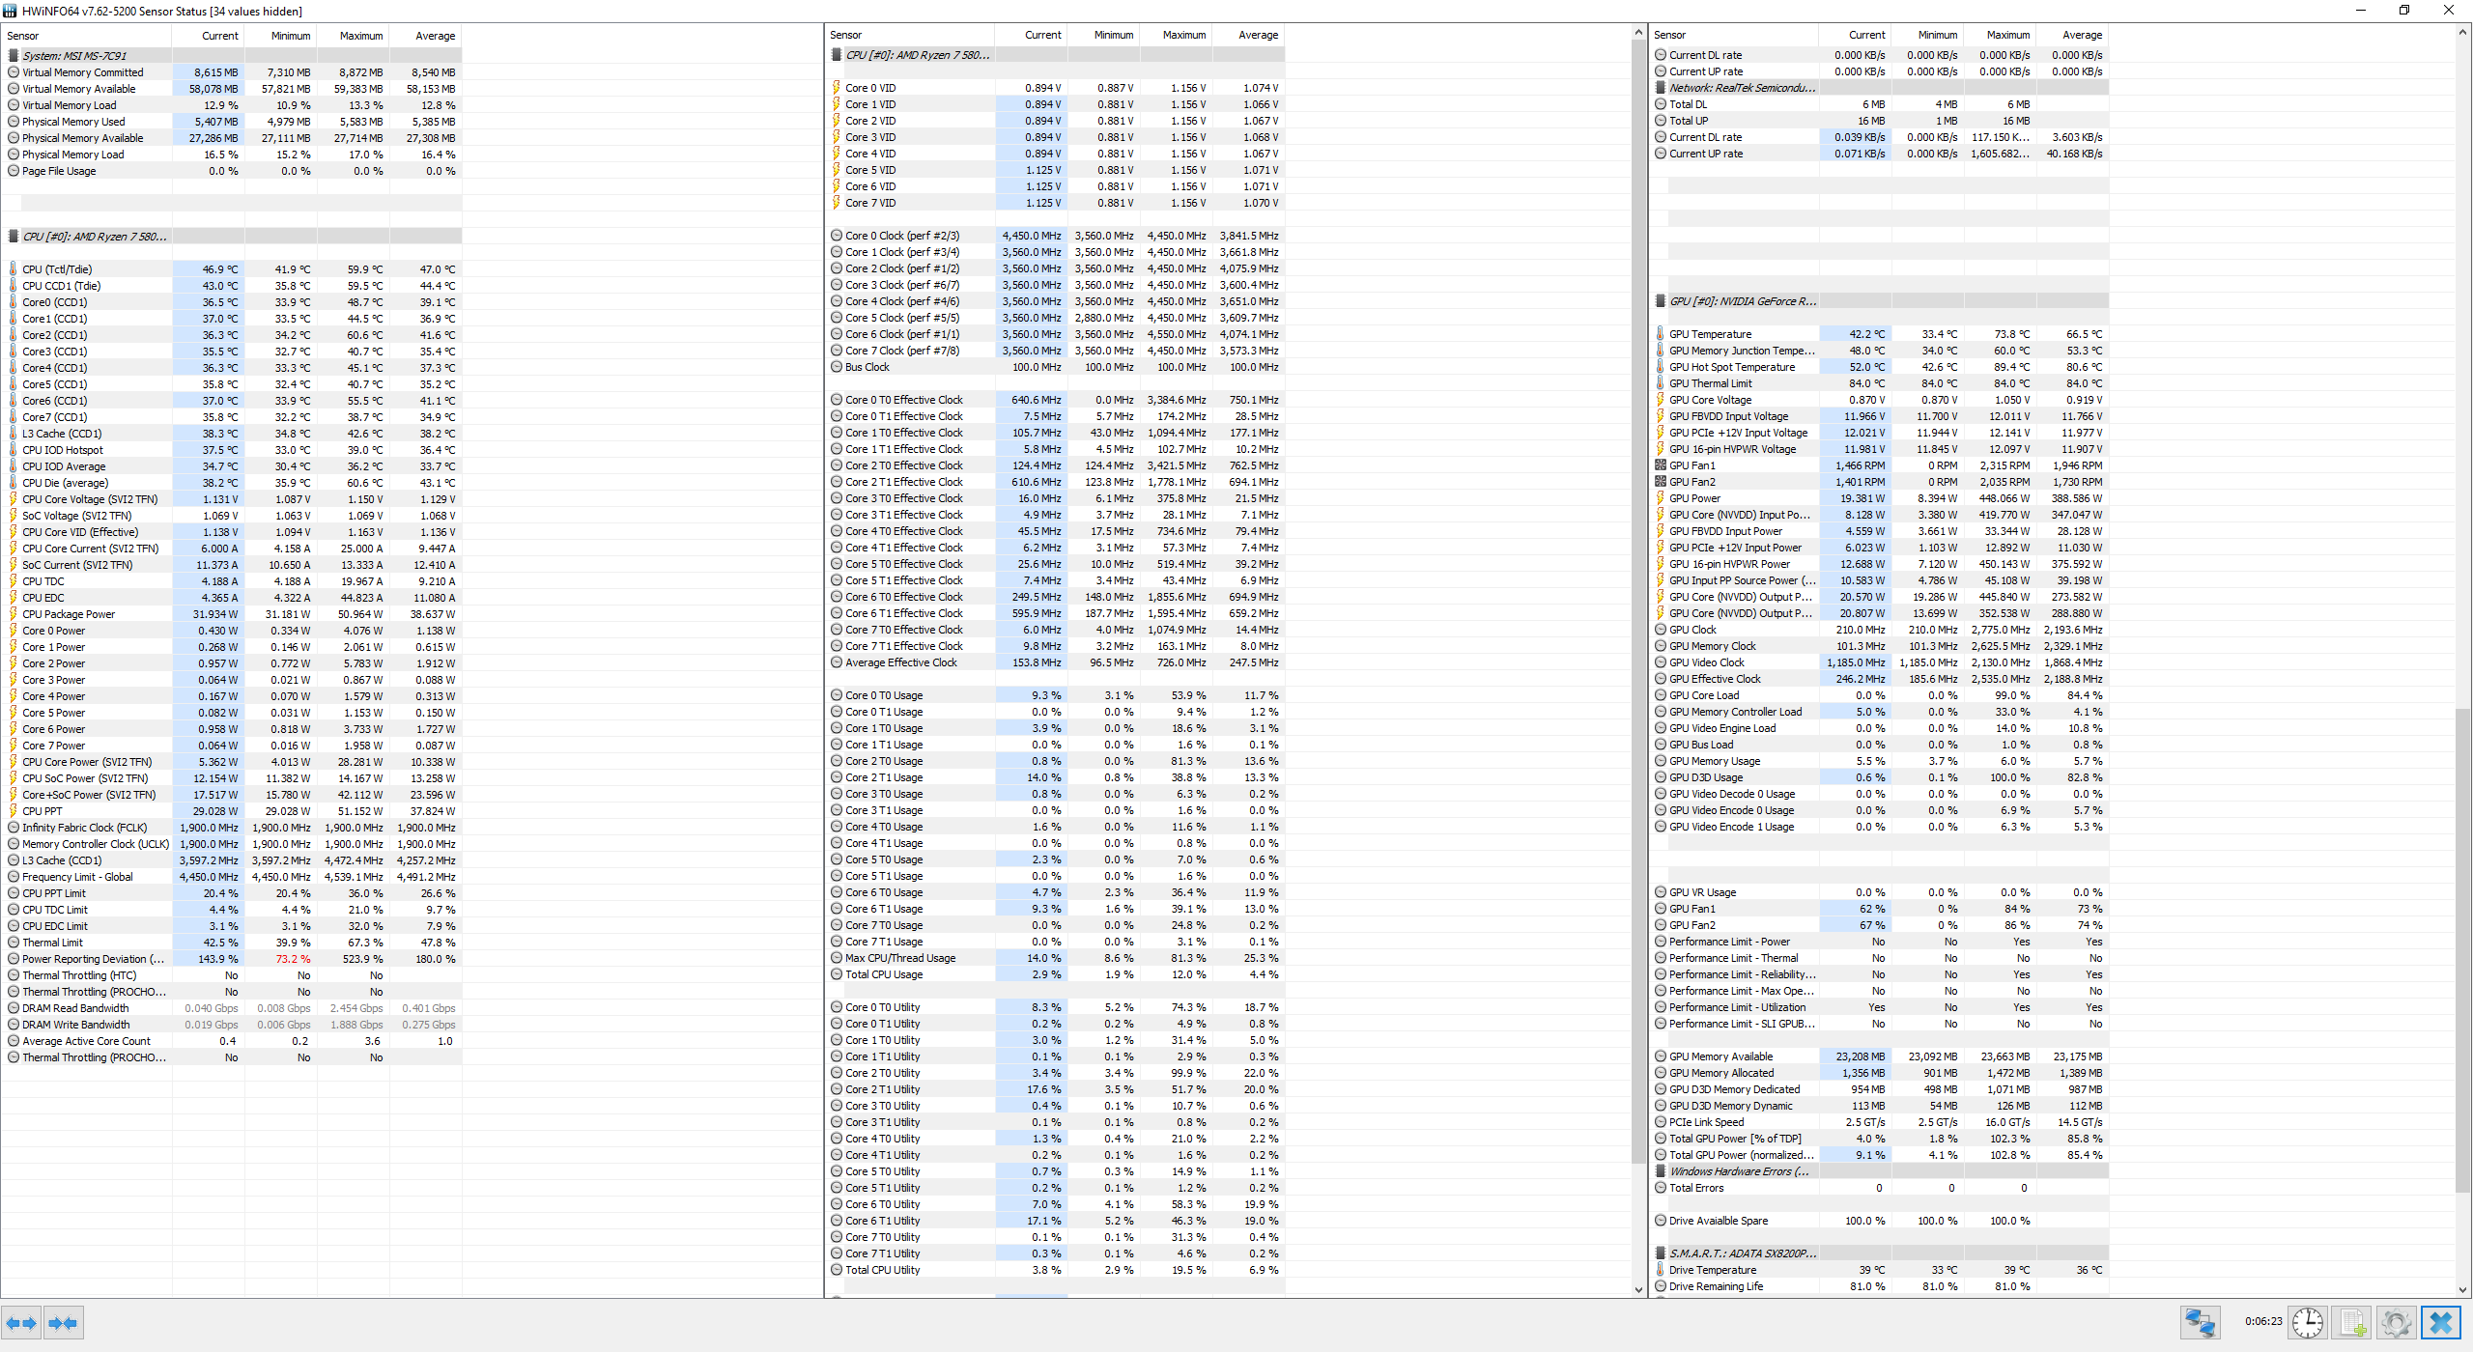Reset elapsed time with clock icon
Image resolution: width=2473 pixels, height=1352 pixels.
(2307, 1322)
